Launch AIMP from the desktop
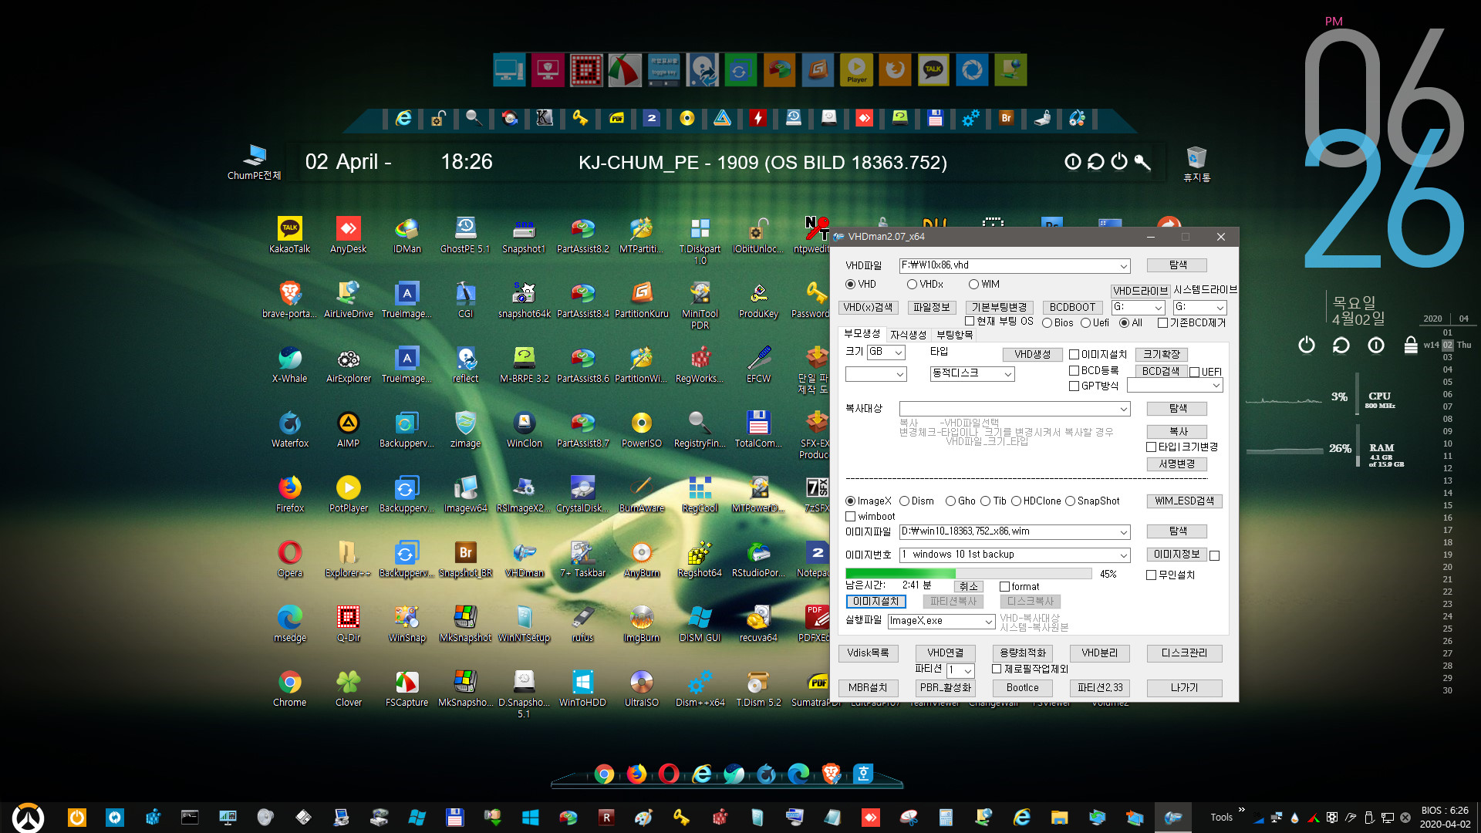The height and width of the screenshot is (833, 1481). tap(348, 429)
